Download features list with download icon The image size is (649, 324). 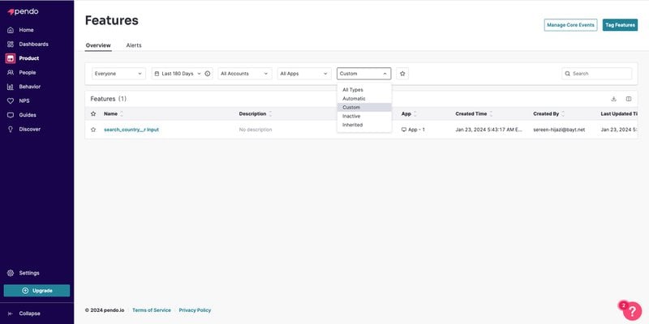tap(613, 99)
